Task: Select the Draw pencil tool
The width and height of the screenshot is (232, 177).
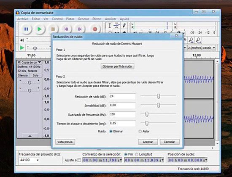Action: coord(124,26)
